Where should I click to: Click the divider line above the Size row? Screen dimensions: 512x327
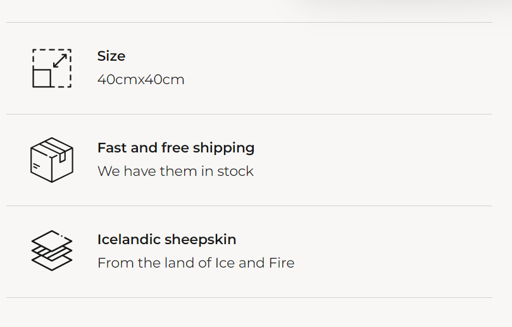(x=249, y=23)
